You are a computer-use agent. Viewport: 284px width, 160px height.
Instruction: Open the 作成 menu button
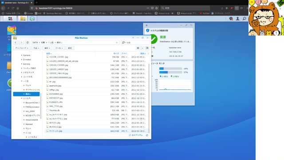(x=36, y=48)
